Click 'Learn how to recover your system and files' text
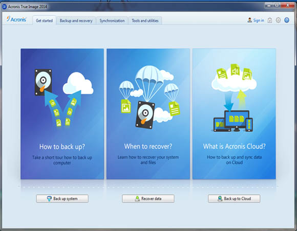The width and height of the screenshot is (297, 231). click(x=148, y=160)
